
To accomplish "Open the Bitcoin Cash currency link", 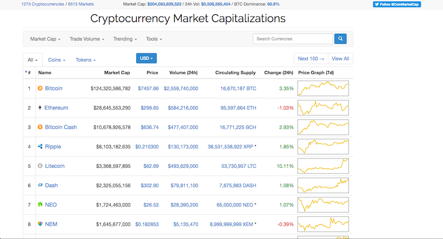I will 61,128.
